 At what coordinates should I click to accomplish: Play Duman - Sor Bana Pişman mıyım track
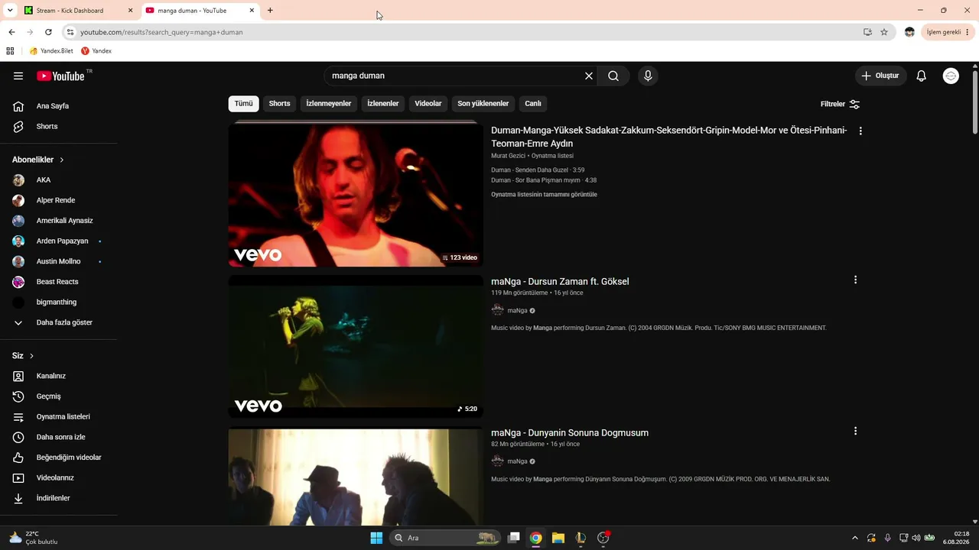click(x=544, y=180)
